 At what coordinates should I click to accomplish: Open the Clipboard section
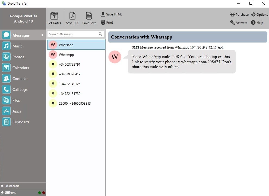coord(23,122)
